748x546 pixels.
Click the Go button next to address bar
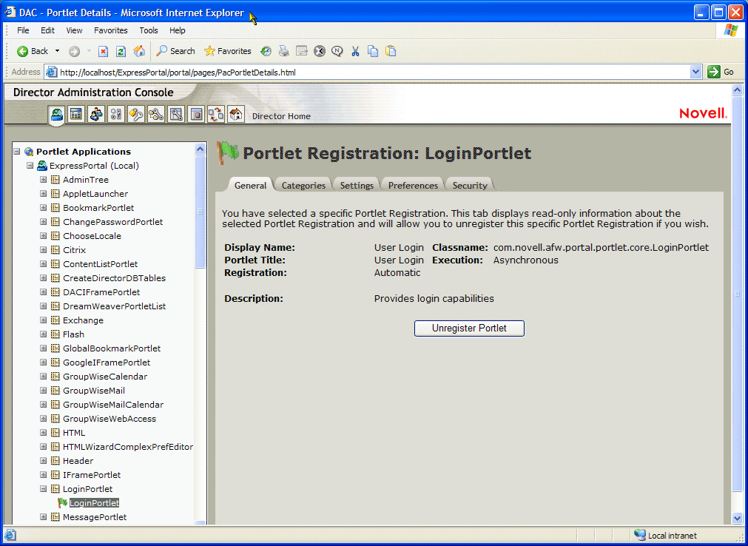pyautogui.click(x=721, y=72)
